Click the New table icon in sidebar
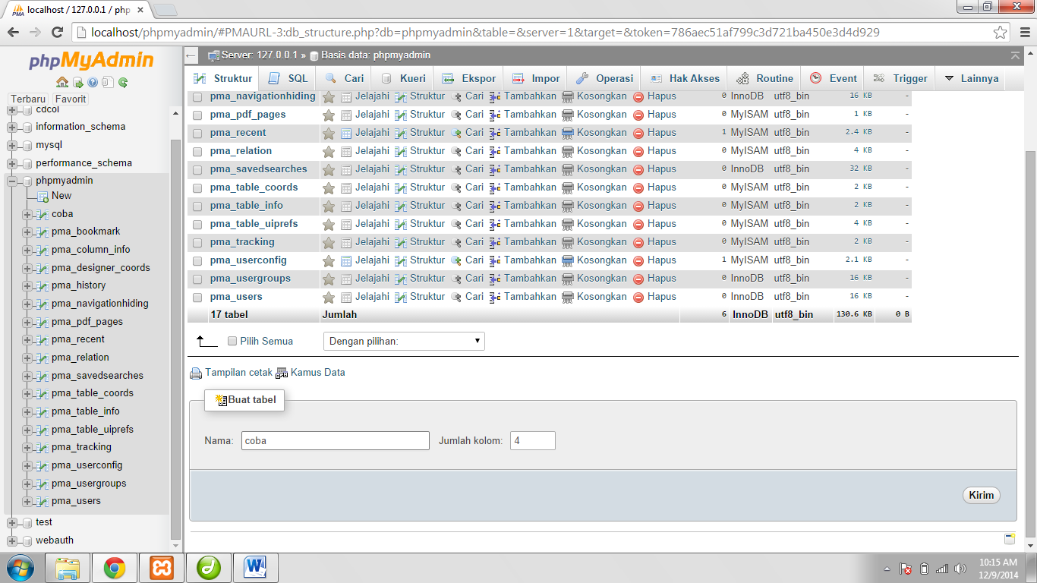Screen dimensions: 1037x583 click(x=43, y=196)
